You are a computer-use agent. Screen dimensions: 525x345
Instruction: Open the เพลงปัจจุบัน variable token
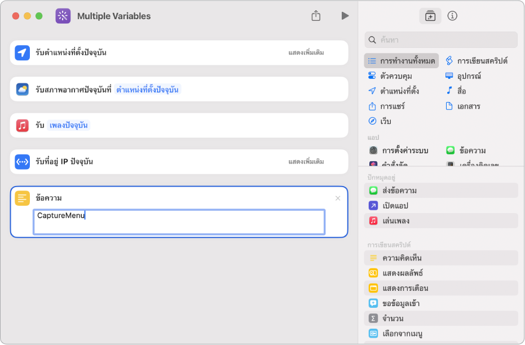[x=68, y=126]
